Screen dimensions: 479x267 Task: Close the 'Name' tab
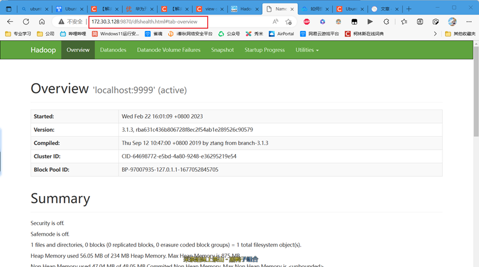click(x=292, y=9)
